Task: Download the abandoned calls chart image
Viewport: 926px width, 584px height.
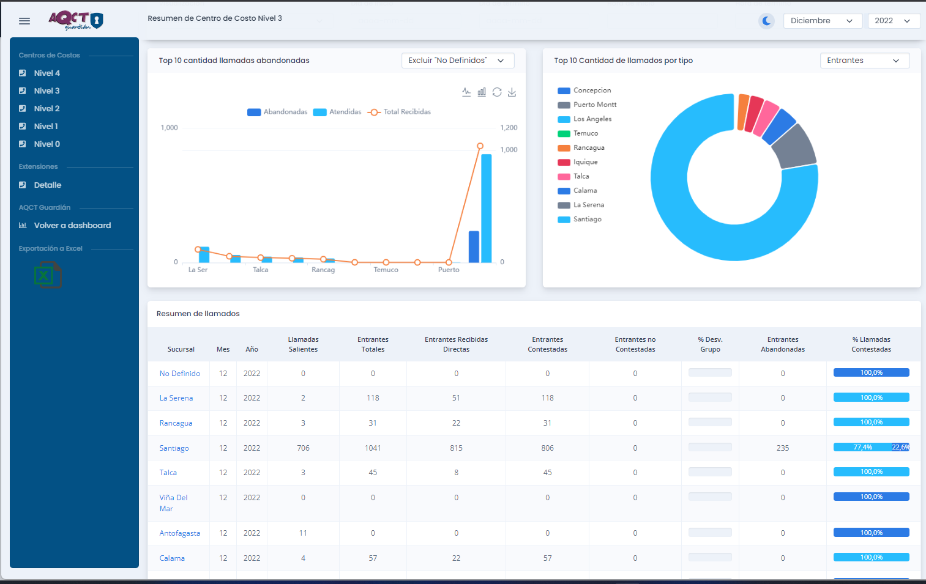Action: pos(512,92)
